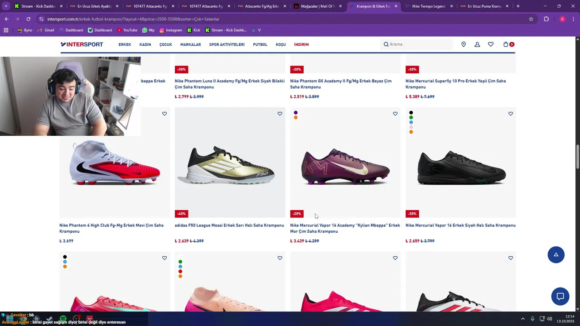Go back to the previous page

click(6, 19)
